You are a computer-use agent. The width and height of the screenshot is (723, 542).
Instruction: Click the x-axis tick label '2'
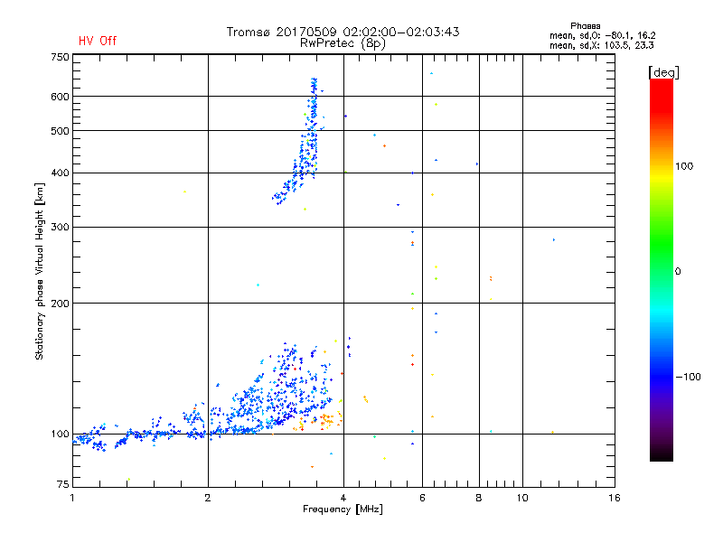208,498
